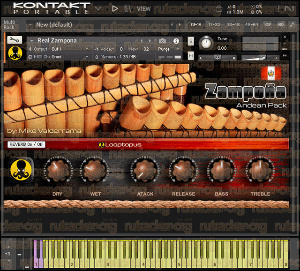
Task: Toggle the instrument aux sends button
Action: (285, 49)
